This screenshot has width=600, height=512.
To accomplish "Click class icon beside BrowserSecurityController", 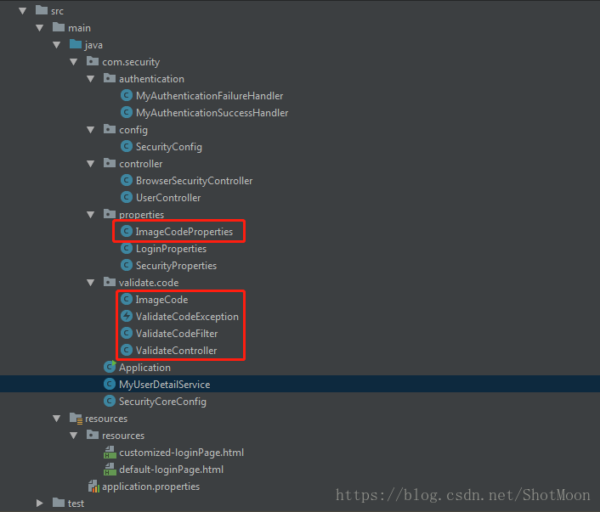I will click(127, 180).
